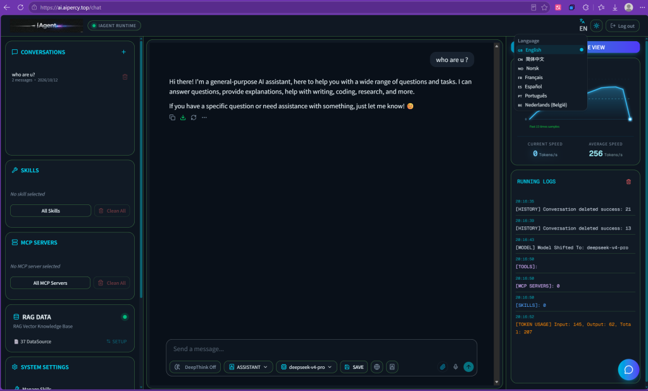Open the floating chat support bubble
The height and width of the screenshot is (391, 648).
(x=628, y=369)
